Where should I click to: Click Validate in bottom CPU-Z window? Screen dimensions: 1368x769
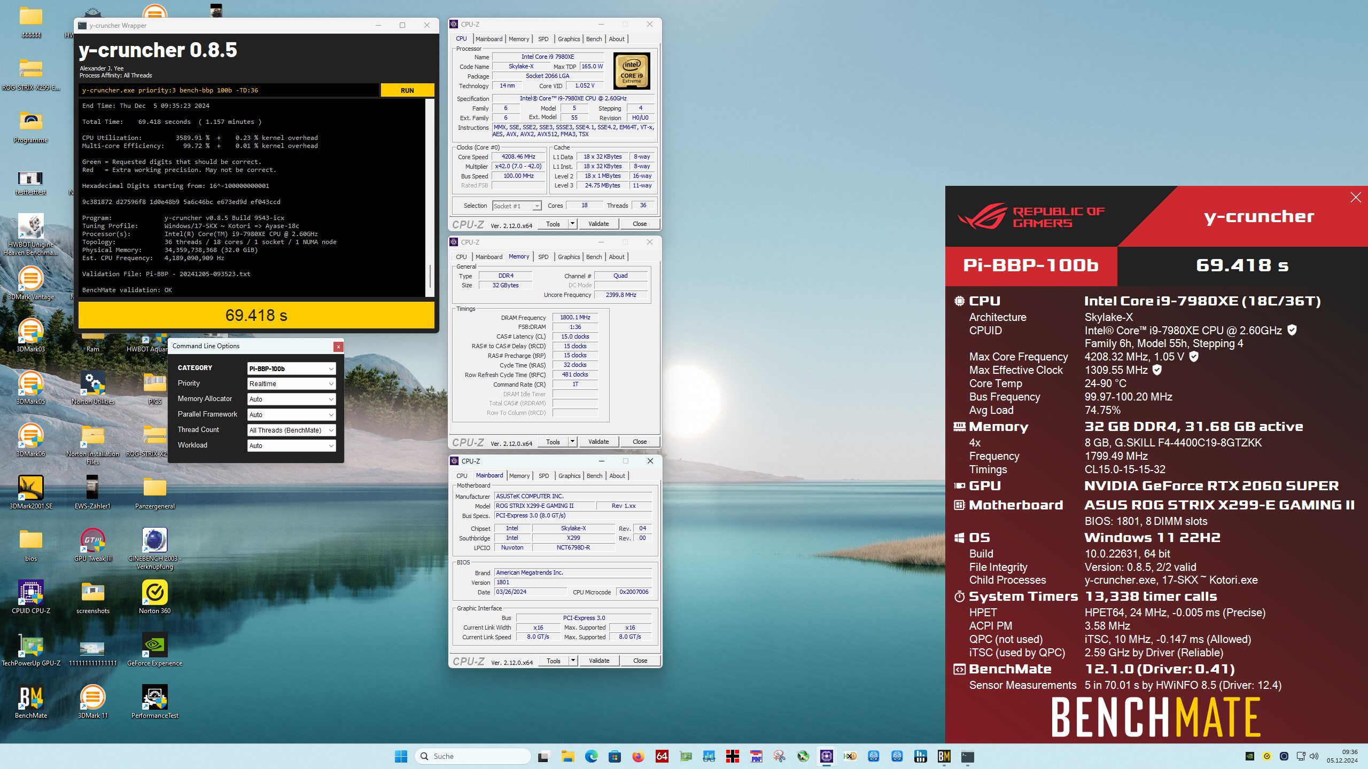pos(599,661)
